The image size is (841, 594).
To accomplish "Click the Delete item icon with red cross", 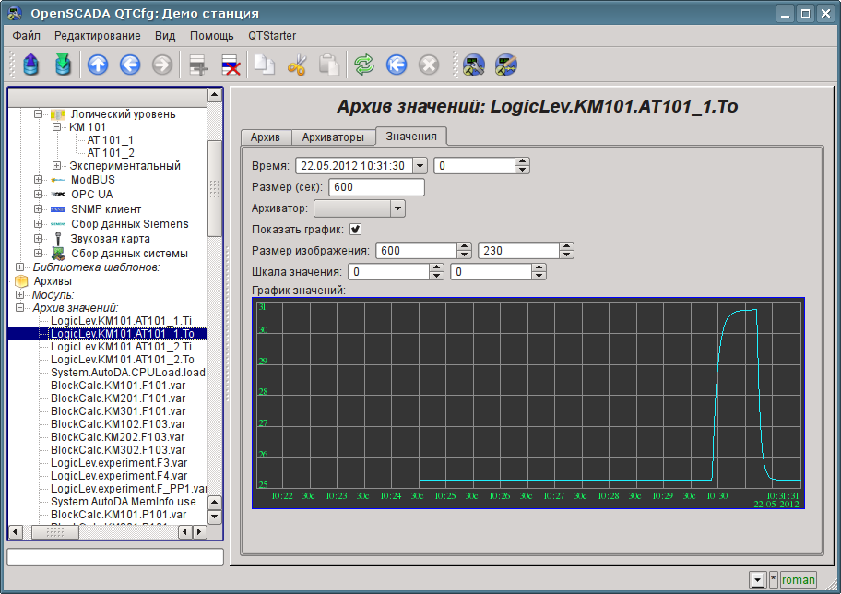I will pos(230,65).
